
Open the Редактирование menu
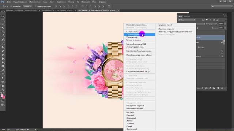click(20, 2)
